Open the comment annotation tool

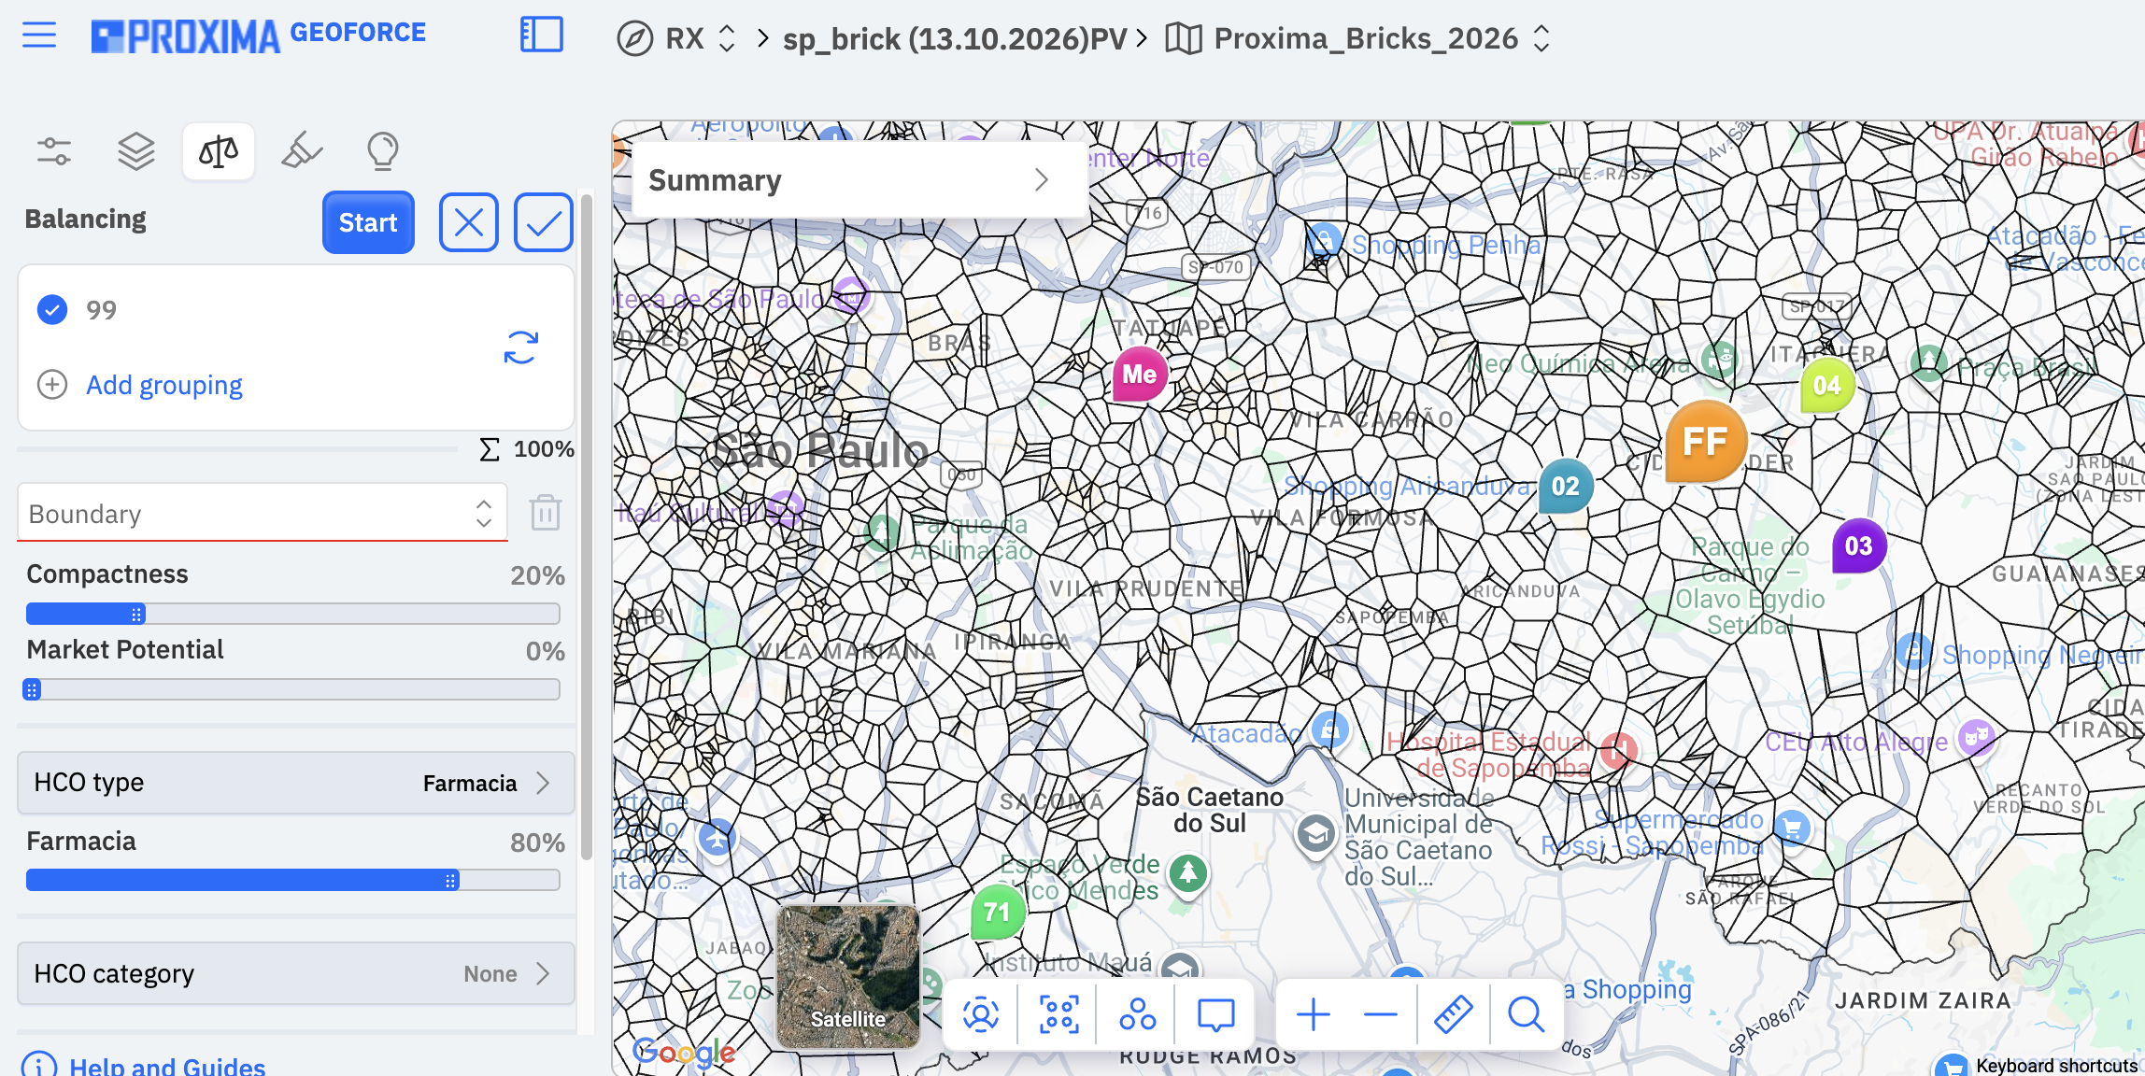click(1216, 1013)
